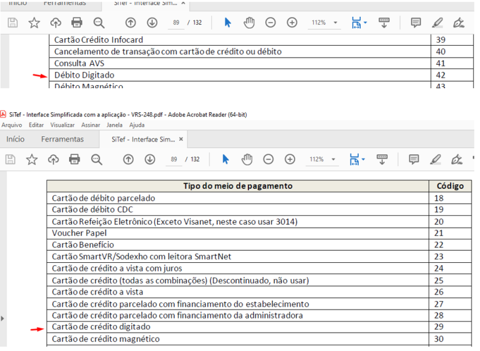This screenshot has height=351, width=480.
Task: Click the Find magnifier icon
Action: (x=97, y=160)
